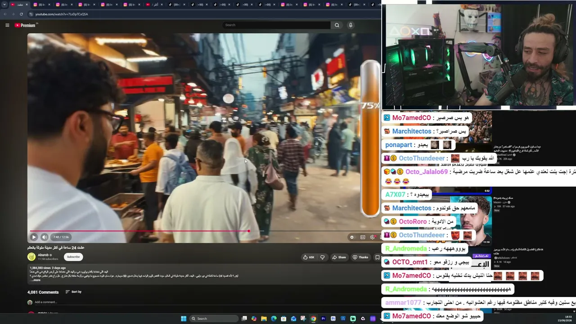Play the paused YouTube video
This screenshot has width=576, height=324.
coord(34,237)
